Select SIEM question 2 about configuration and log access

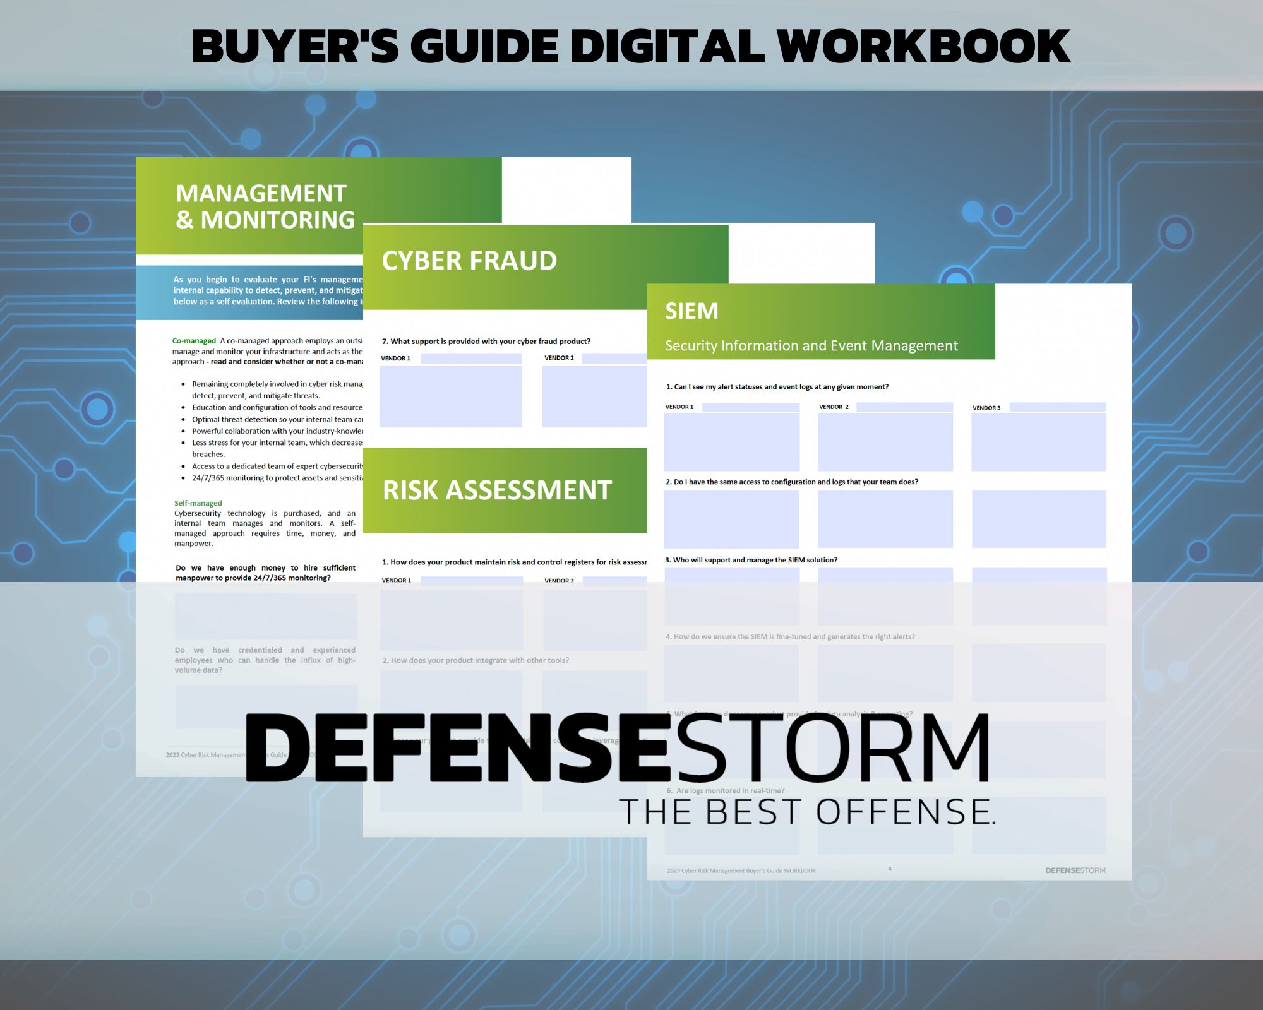(792, 482)
